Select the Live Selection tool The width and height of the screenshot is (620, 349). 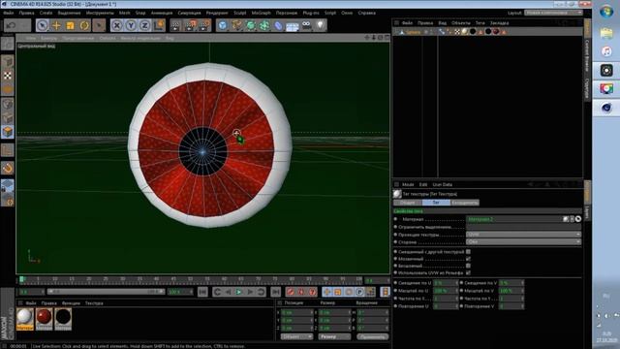(43, 25)
